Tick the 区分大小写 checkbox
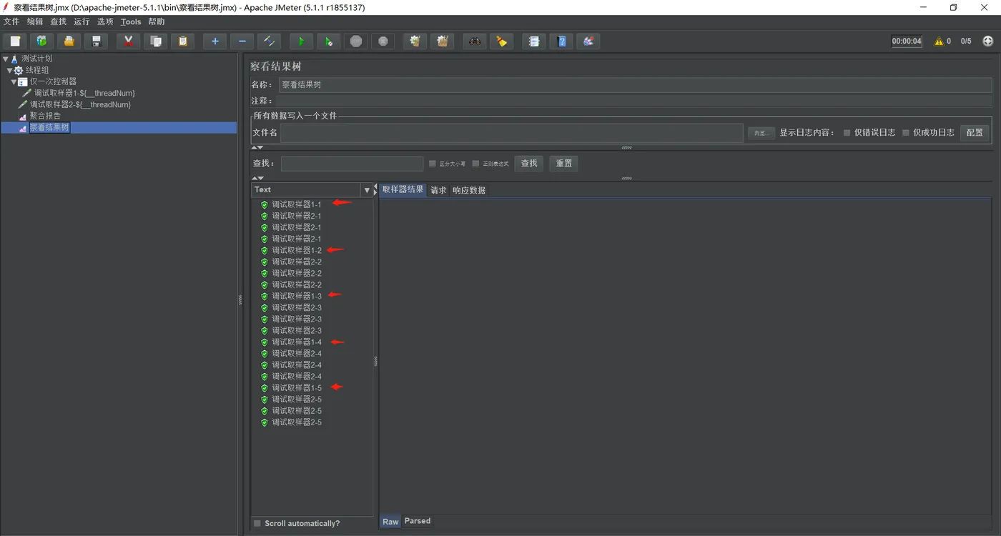 click(432, 164)
